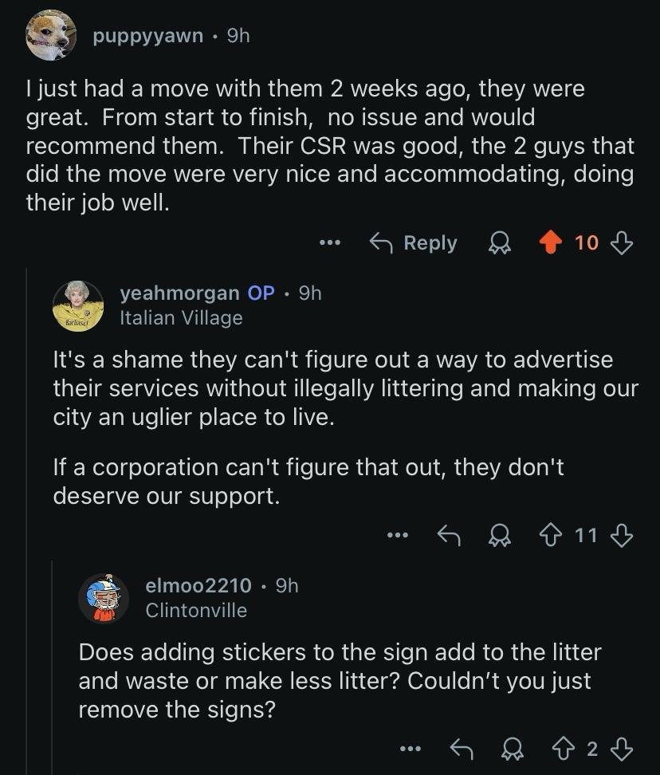Upvote elmoo2210's comment
This screenshot has width=660, height=775.
coord(564,749)
